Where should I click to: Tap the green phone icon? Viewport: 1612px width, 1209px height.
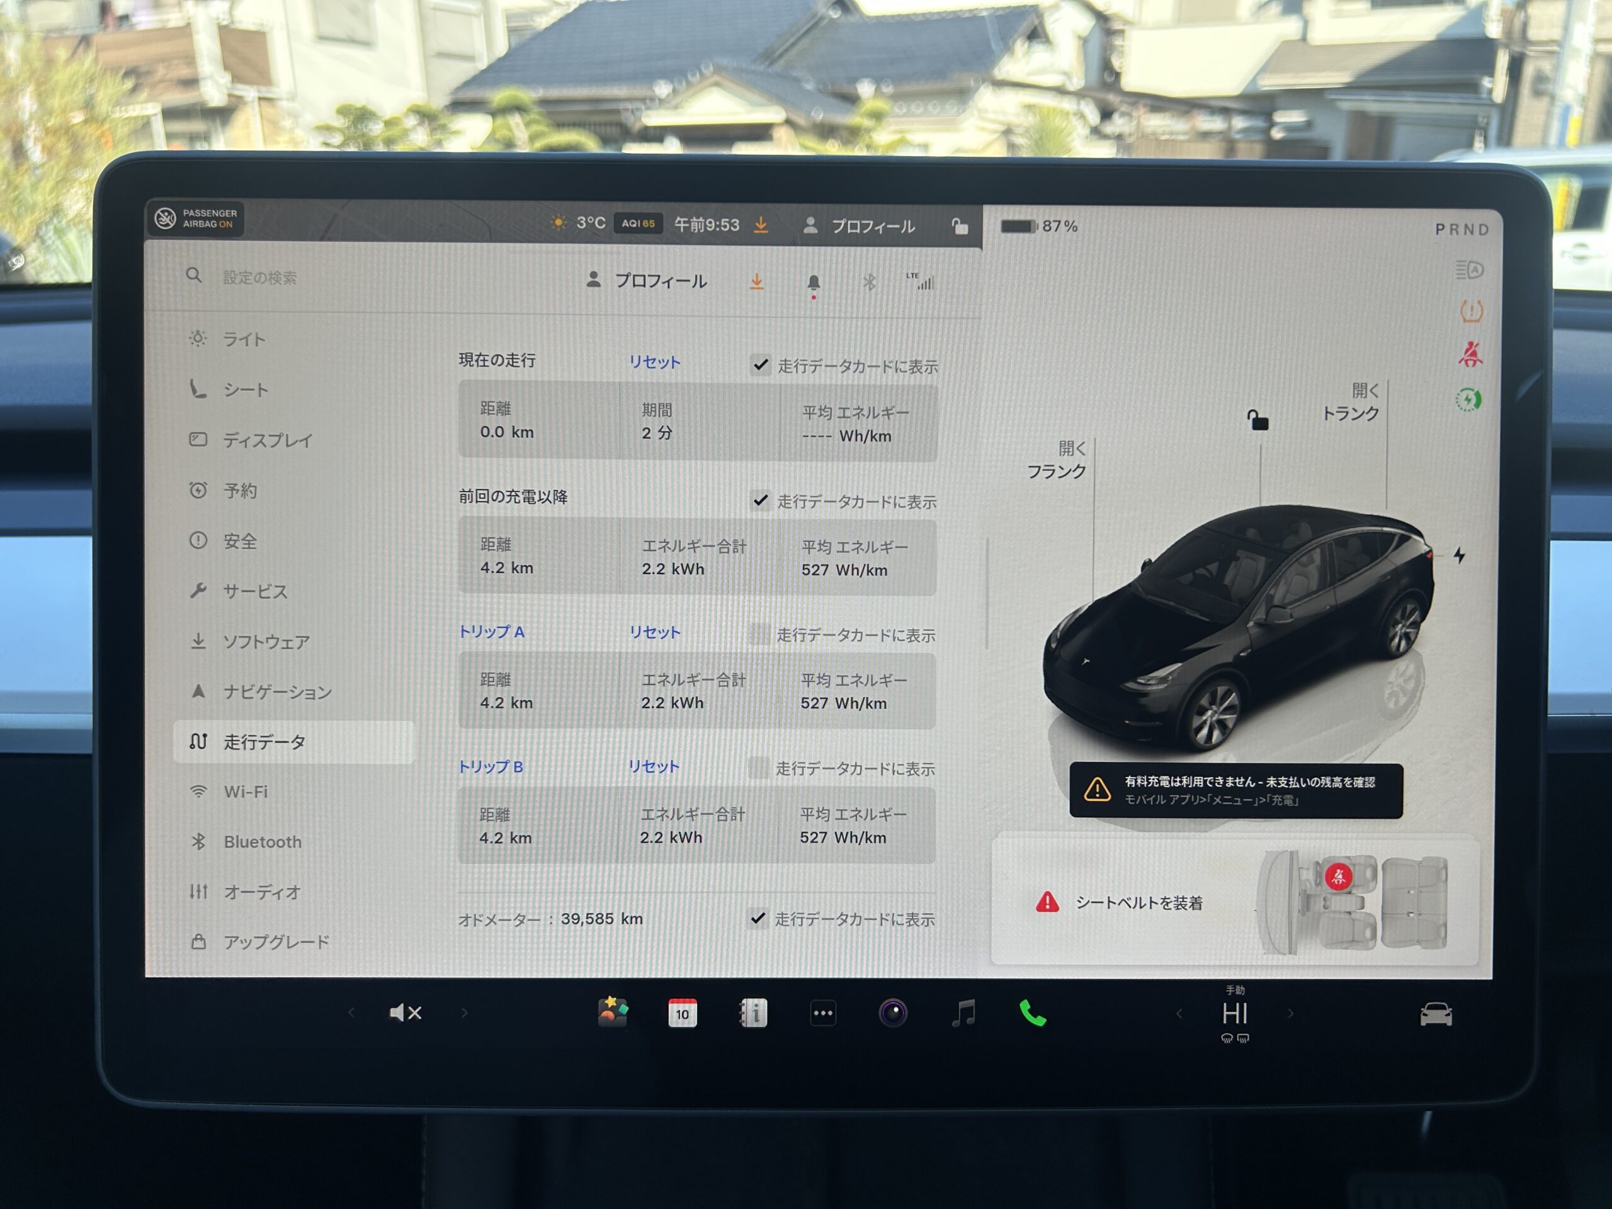click(1032, 1013)
